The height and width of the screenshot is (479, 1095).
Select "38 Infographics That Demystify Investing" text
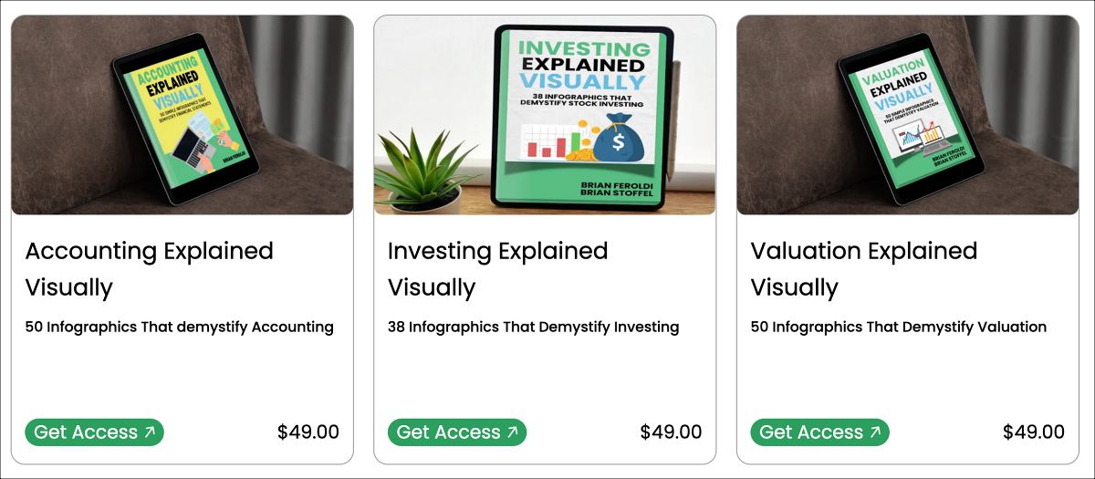(x=533, y=327)
